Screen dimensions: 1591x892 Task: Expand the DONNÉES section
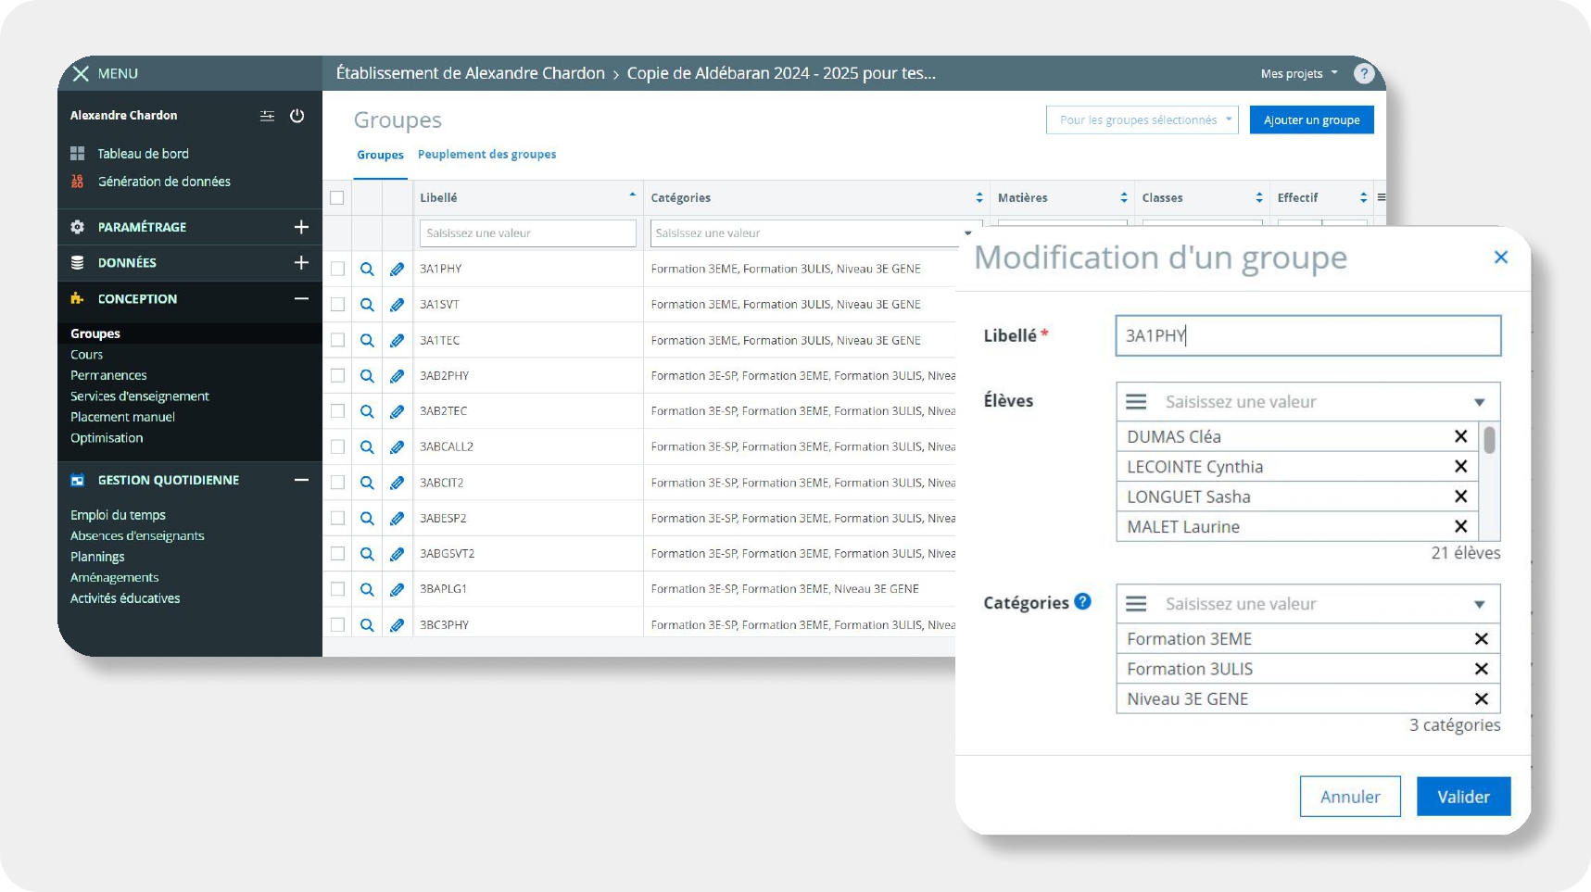tap(301, 263)
